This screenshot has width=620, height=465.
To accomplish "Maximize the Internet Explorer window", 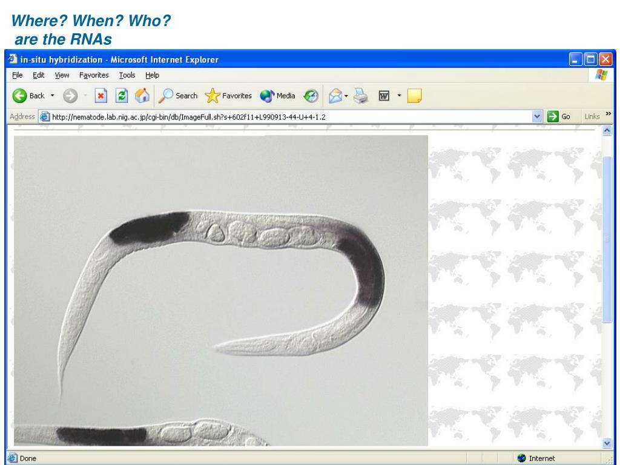I will (591, 59).
